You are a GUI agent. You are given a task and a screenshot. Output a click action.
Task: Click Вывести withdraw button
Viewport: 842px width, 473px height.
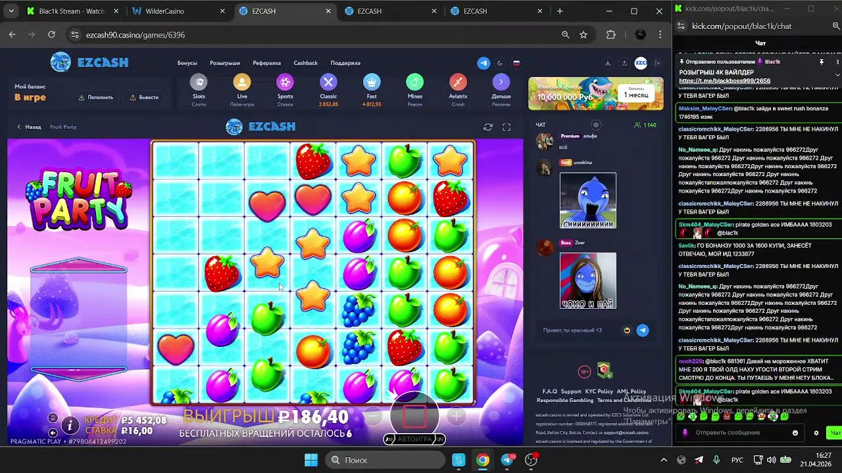144,97
